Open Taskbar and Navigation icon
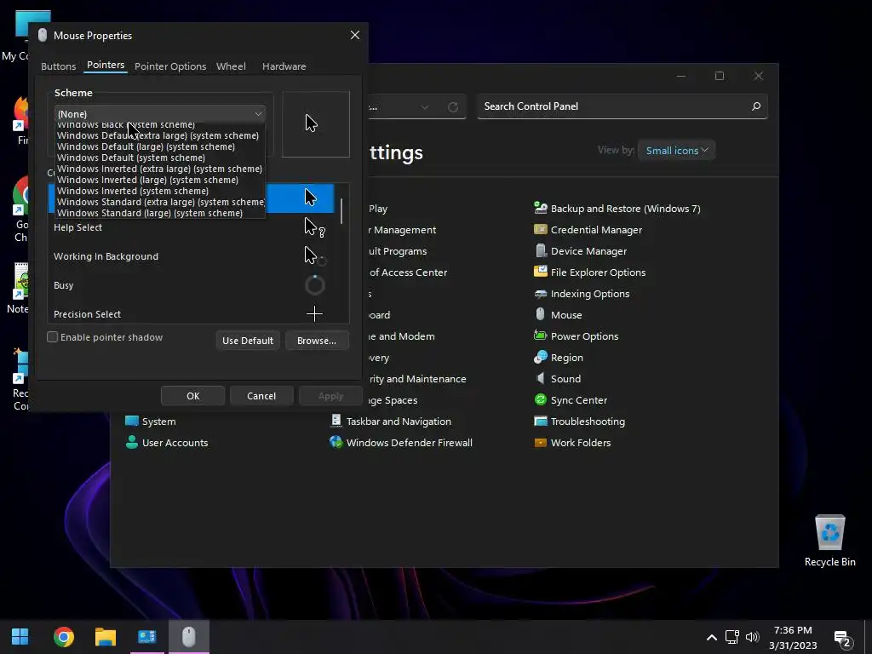Image resolution: width=872 pixels, height=654 pixels. [x=336, y=421]
